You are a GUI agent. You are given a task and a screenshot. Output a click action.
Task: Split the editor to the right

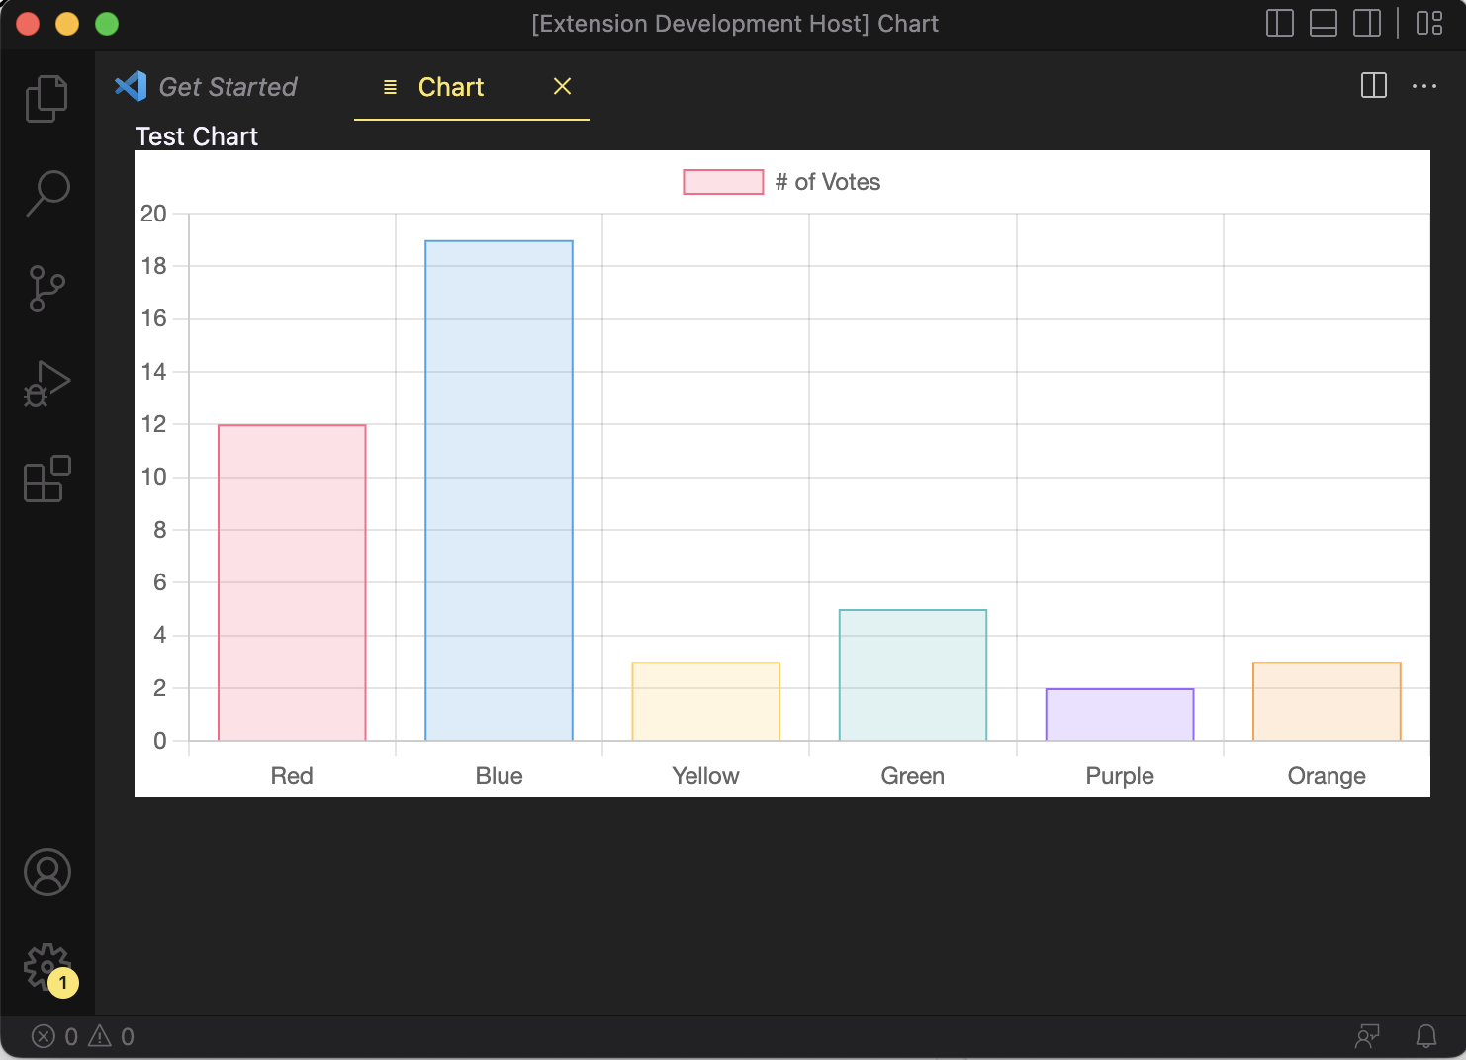(1373, 86)
